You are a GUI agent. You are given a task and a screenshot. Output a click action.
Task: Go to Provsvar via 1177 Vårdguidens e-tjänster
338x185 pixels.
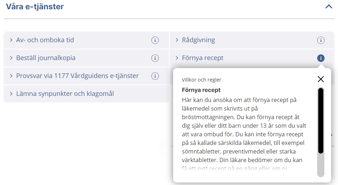click(77, 76)
